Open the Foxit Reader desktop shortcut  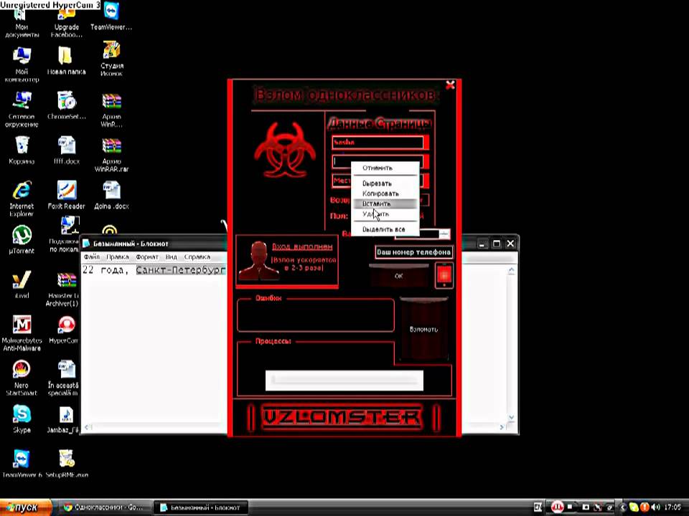[x=66, y=195]
